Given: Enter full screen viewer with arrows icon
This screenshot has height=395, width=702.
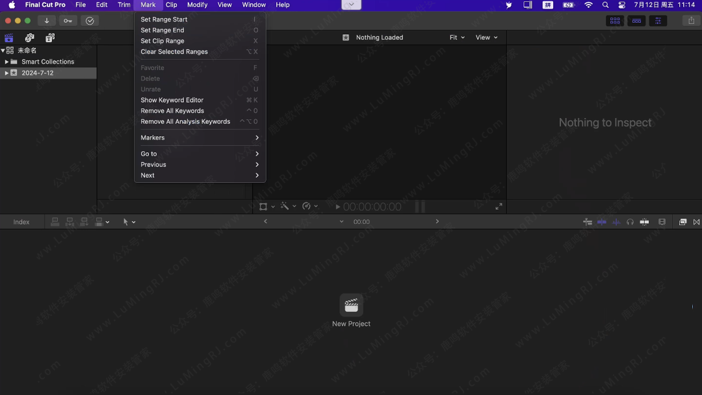Looking at the screenshot, I should 499,206.
